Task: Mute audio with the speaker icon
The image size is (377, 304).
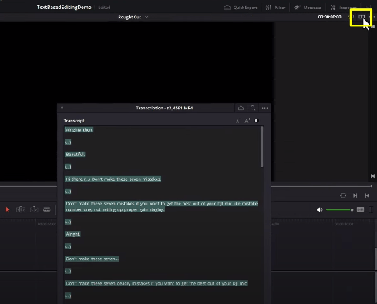Action: [319, 209]
